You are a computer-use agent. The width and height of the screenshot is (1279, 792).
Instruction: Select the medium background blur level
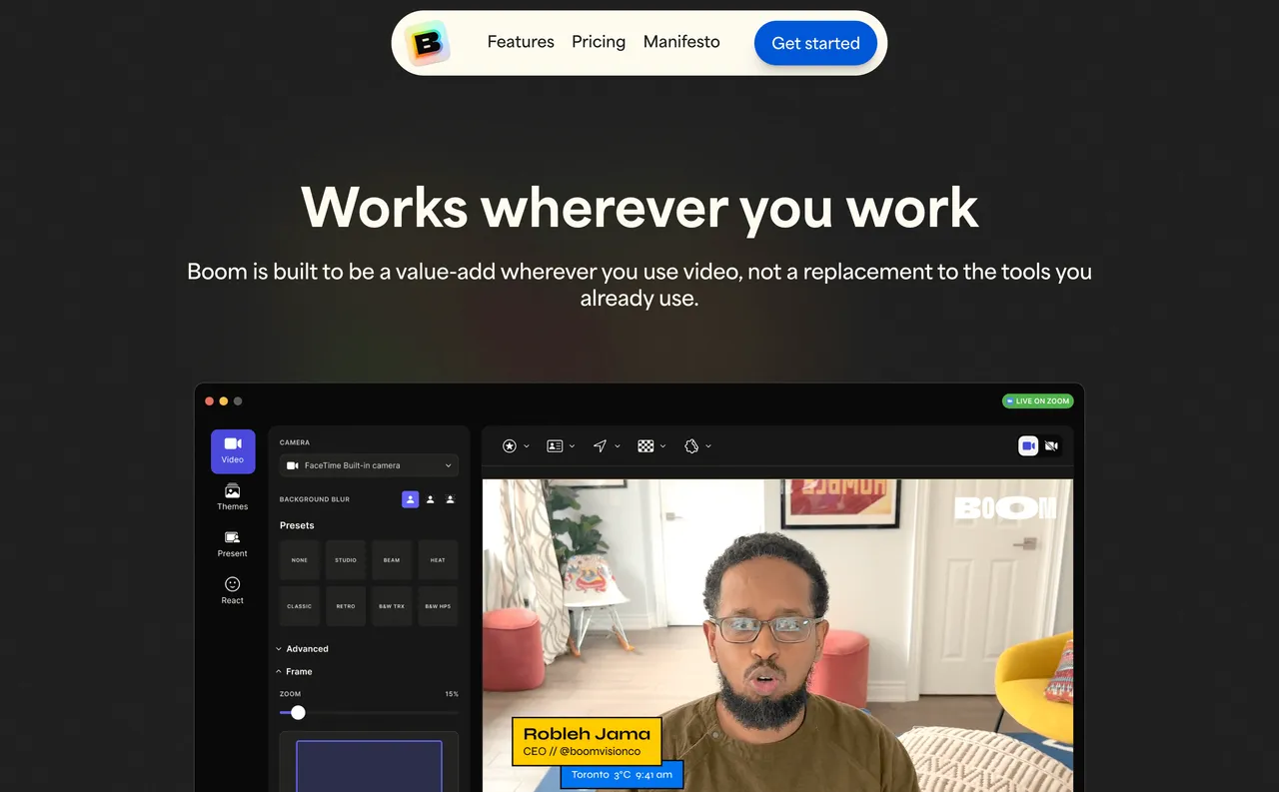click(x=430, y=499)
